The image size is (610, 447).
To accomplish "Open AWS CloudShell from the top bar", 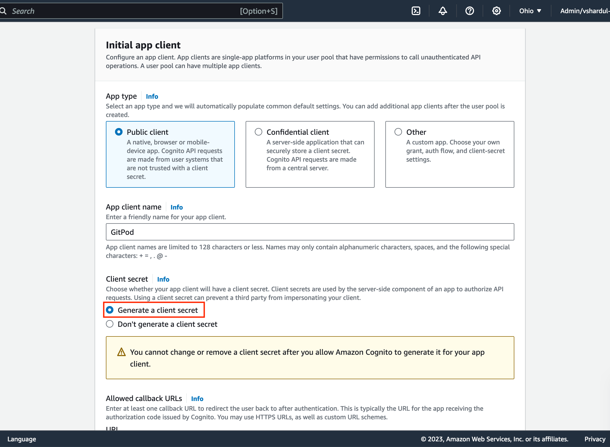I will [416, 11].
